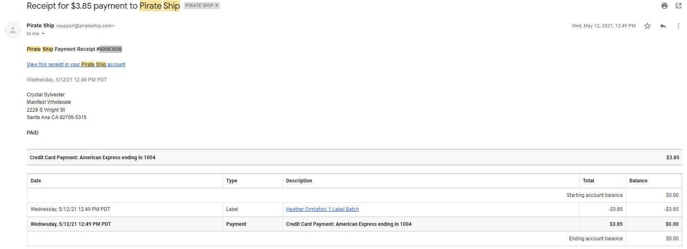Click the 'PAID' status text
The width and height of the screenshot is (687, 249).
point(33,133)
